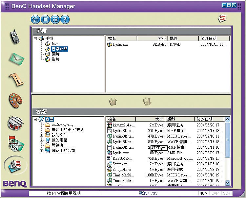Click the upload to phone arrow button
Viewport: 246px width, 198px height.
113,101
